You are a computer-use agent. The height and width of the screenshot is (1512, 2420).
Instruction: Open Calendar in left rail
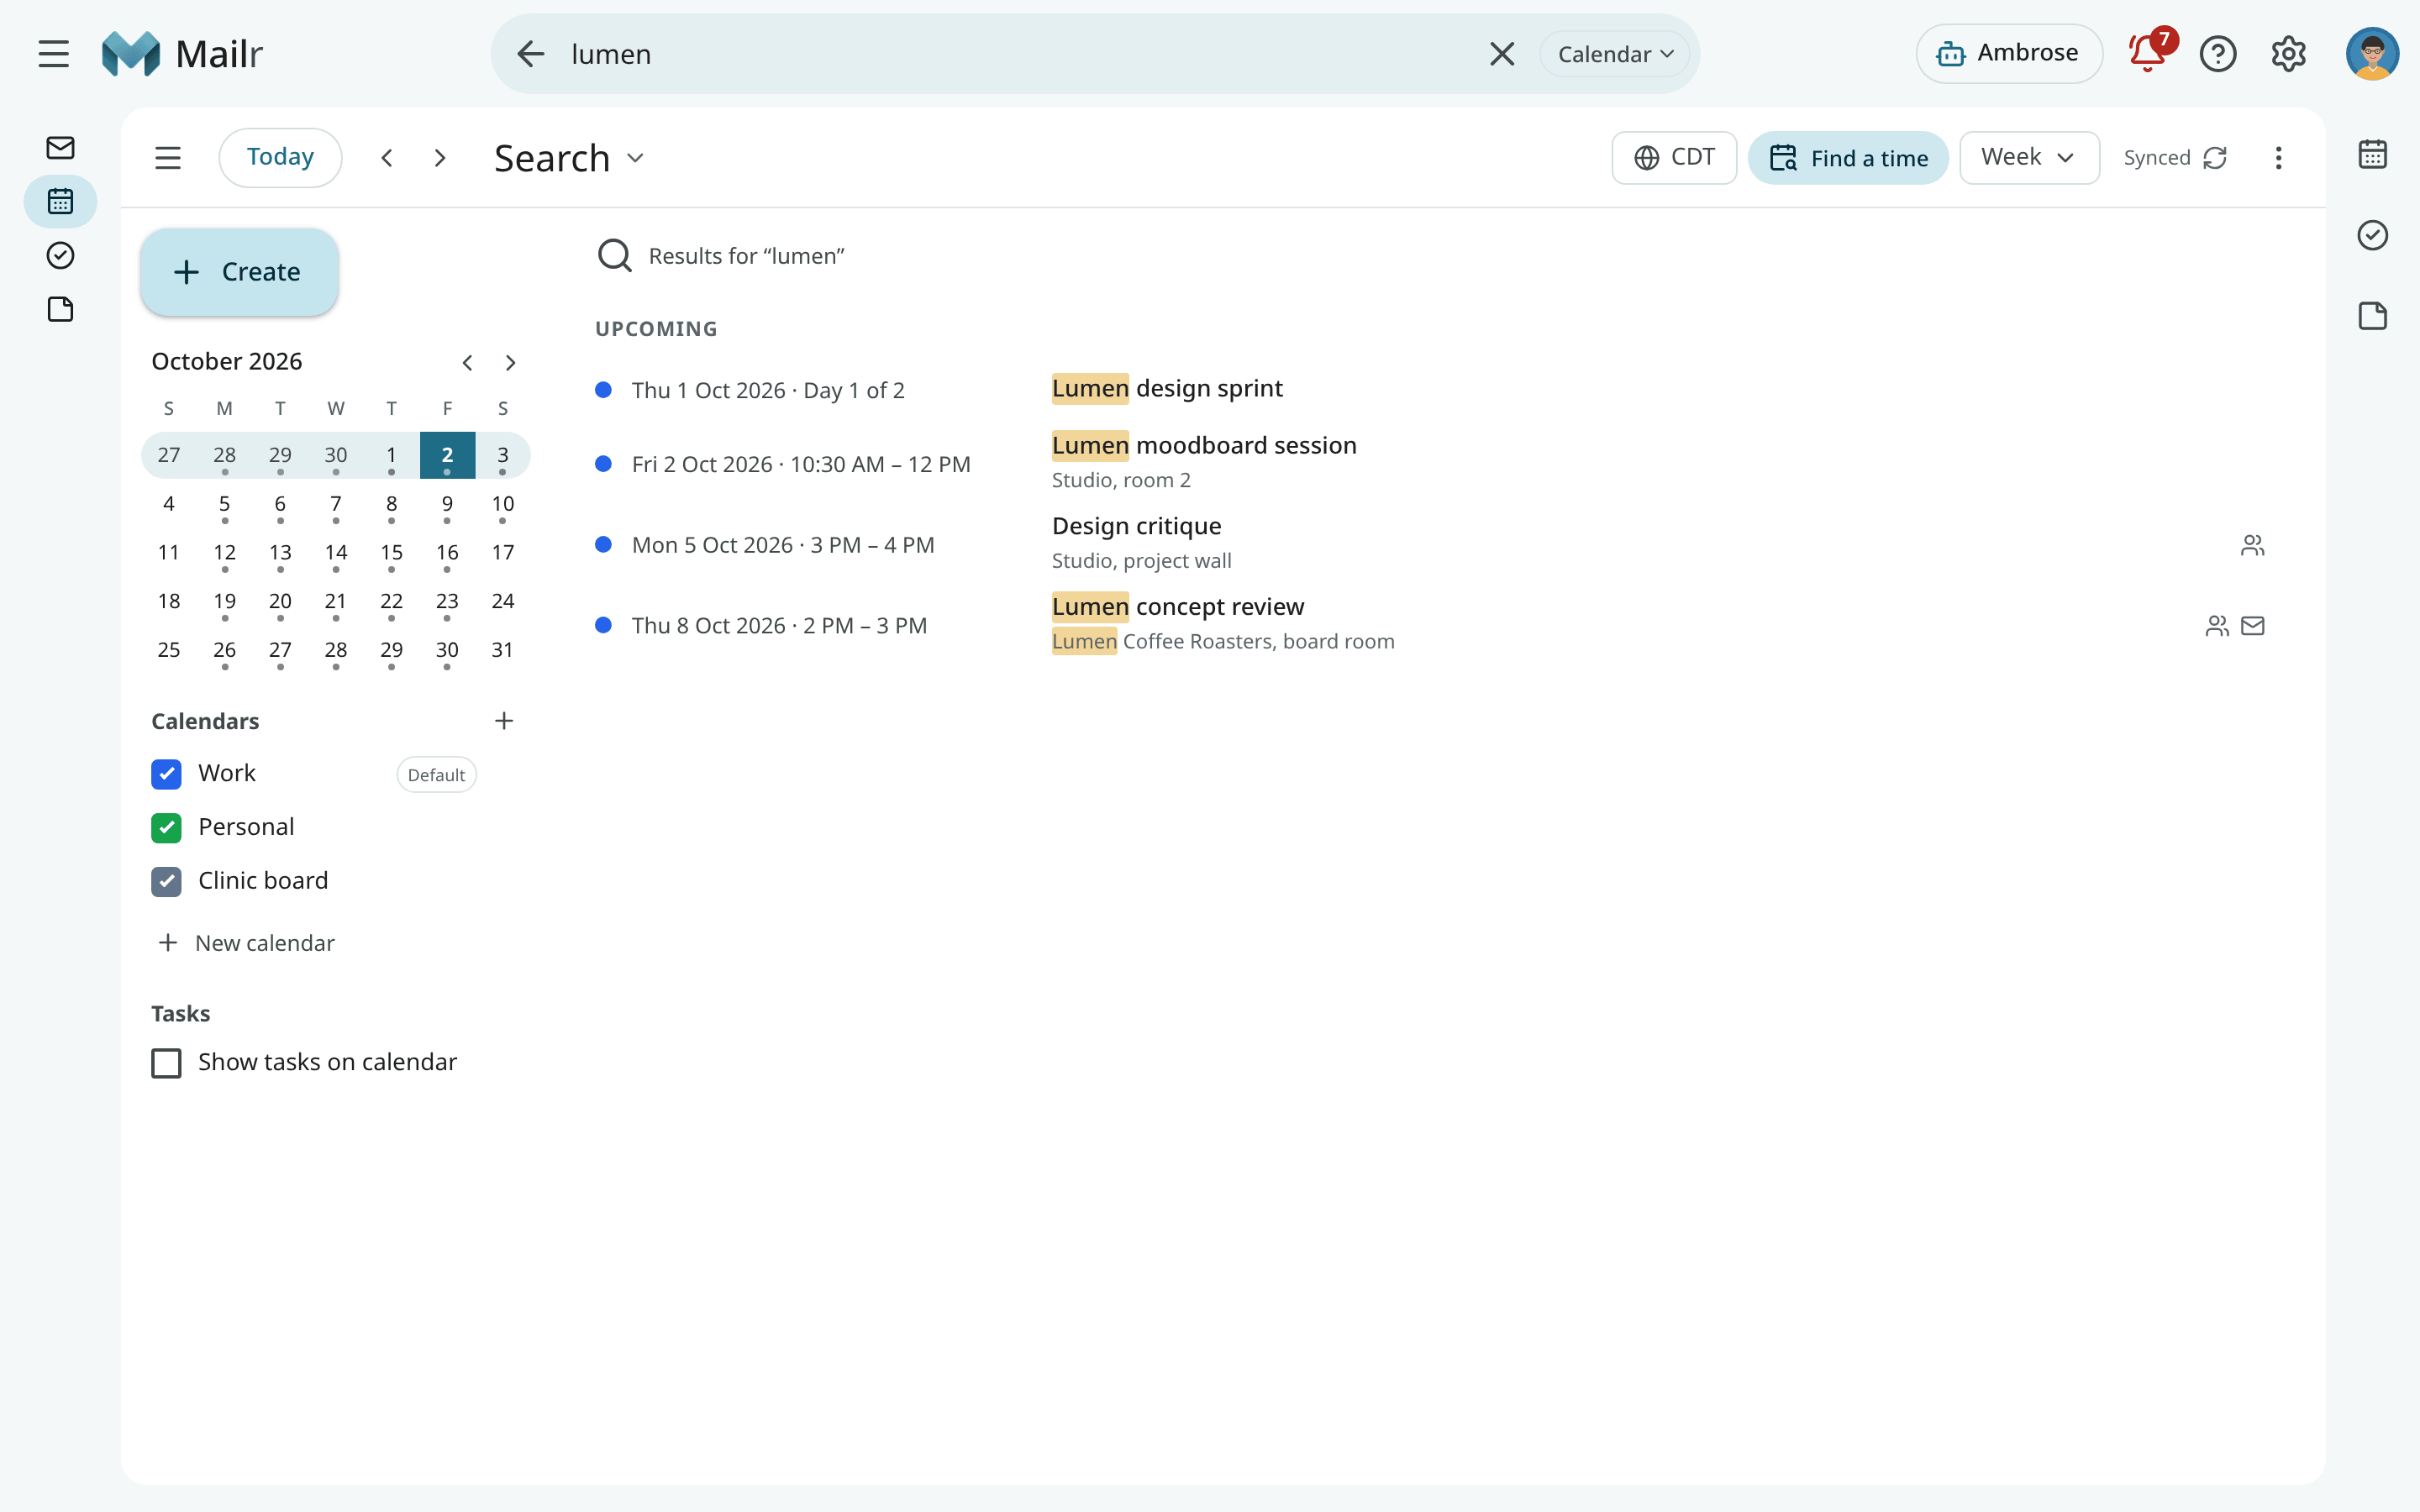click(61, 202)
